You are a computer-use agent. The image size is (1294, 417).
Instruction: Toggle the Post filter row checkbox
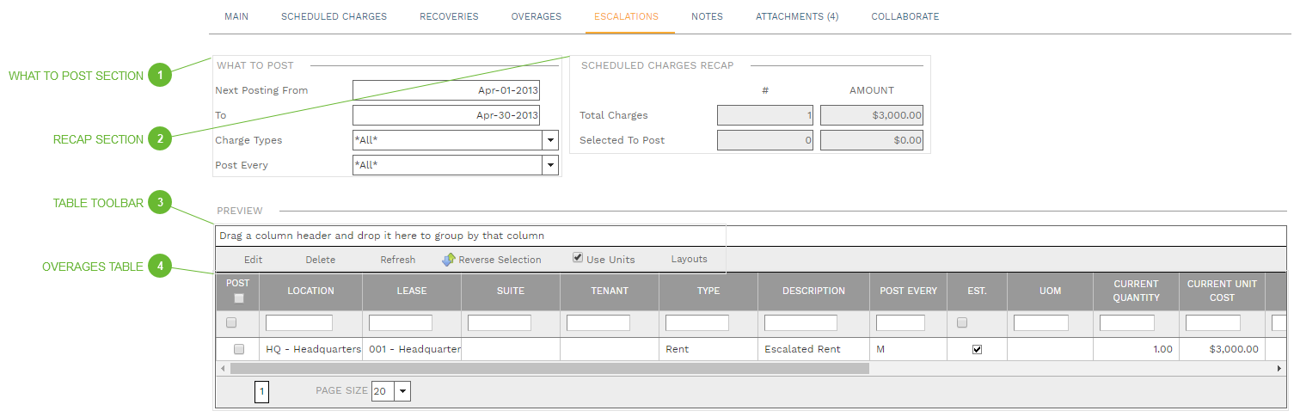click(230, 322)
